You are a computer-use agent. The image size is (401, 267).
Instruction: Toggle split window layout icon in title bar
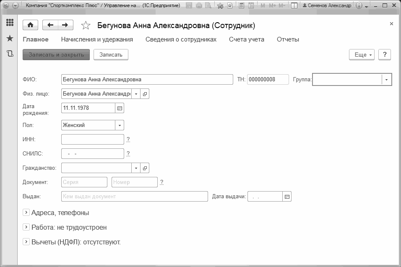tap(294, 5)
